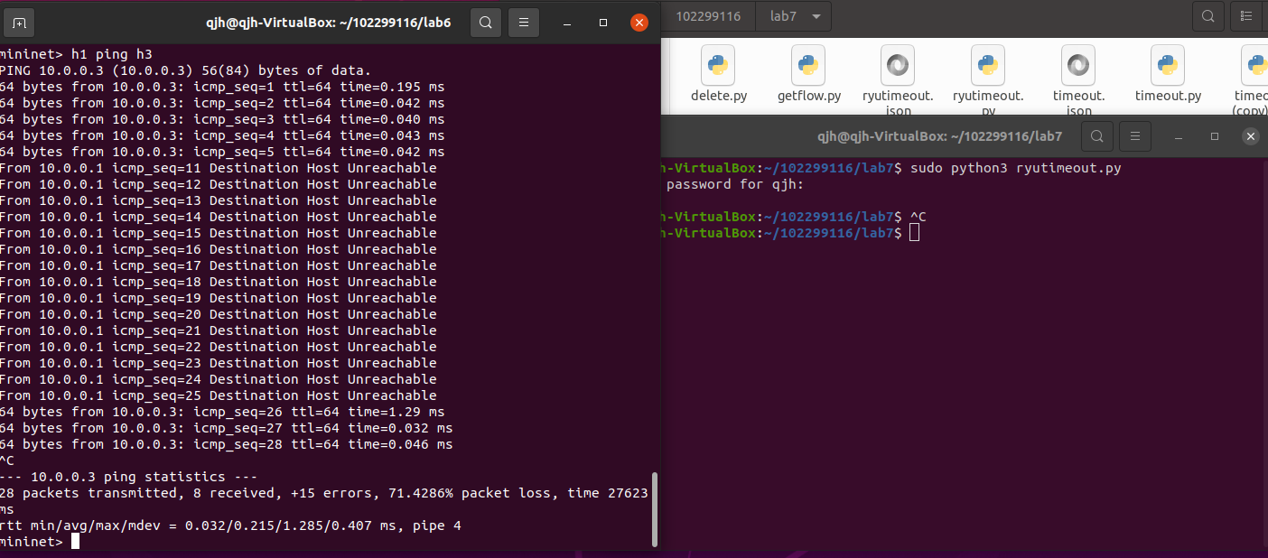
Task: Click the final mininet> prompt cursor
Action: coord(76,542)
